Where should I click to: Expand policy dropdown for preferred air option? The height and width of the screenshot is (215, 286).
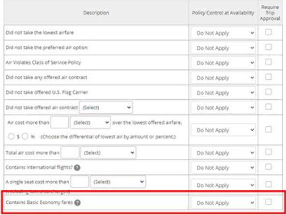(x=223, y=48)
